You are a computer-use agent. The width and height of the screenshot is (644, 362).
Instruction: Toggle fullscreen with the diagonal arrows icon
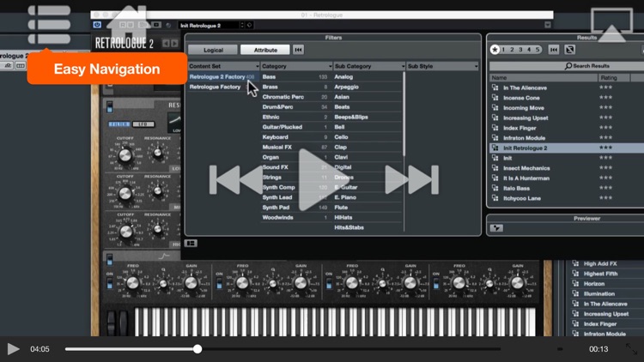coord(631,349)
